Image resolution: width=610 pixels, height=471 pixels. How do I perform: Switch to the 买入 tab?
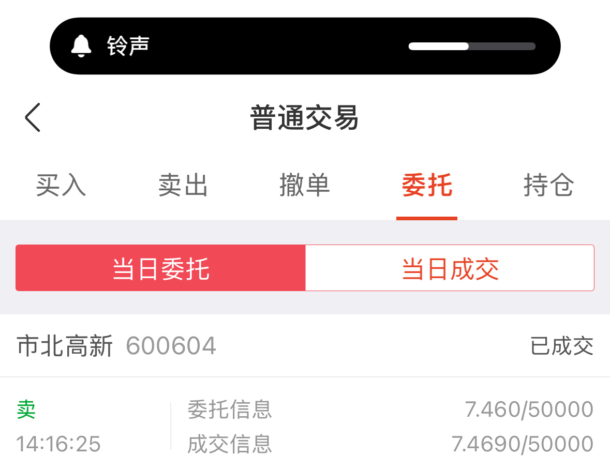pos(61,185)
